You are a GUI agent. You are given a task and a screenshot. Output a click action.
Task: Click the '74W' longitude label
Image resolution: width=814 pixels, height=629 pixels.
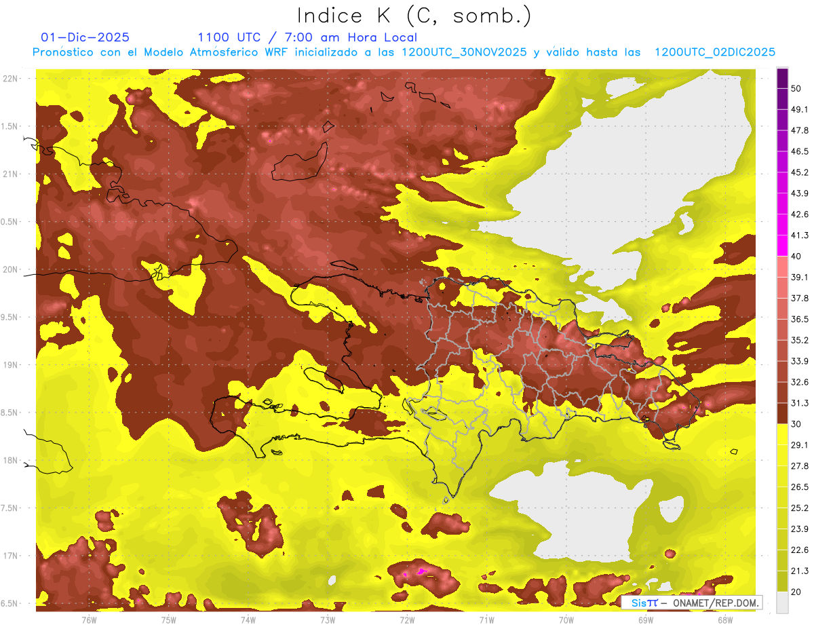tap(248, 620)
